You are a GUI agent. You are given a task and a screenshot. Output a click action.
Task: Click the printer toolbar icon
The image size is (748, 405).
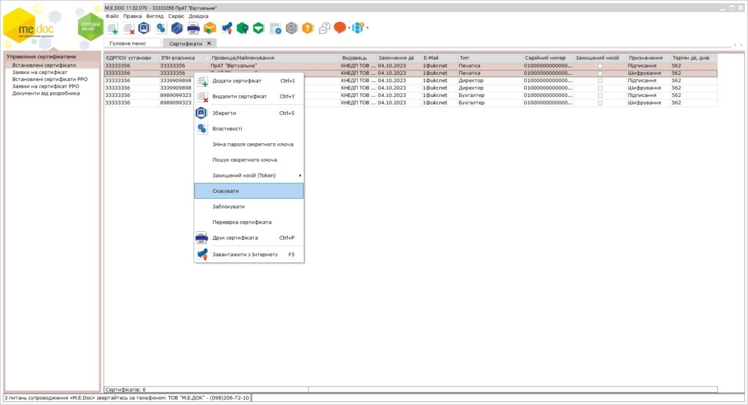click(193, 29)
